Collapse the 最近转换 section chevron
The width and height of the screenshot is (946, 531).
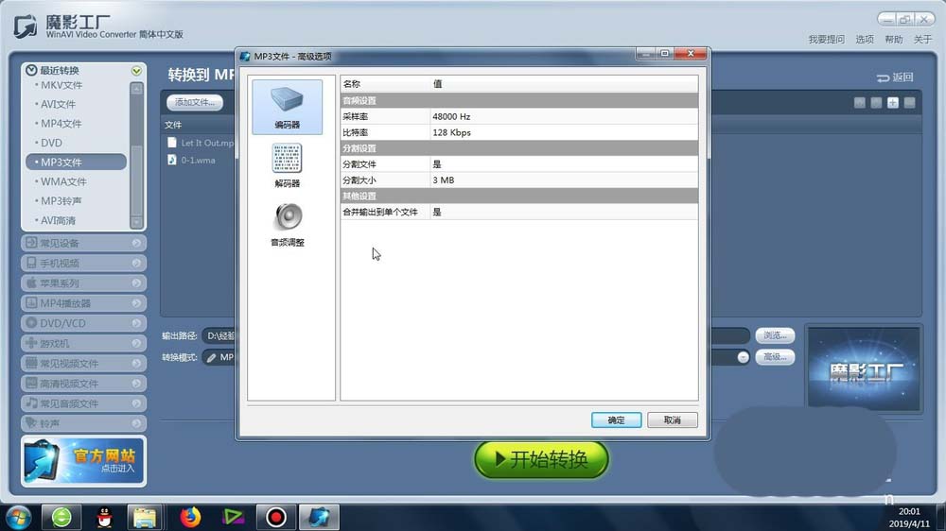coord(136,71)
